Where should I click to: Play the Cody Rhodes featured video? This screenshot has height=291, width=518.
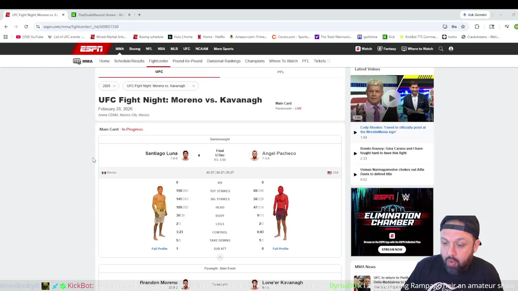392,98
